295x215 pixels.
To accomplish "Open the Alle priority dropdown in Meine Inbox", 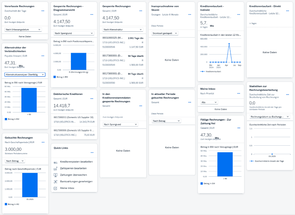I will coord(209,102).
